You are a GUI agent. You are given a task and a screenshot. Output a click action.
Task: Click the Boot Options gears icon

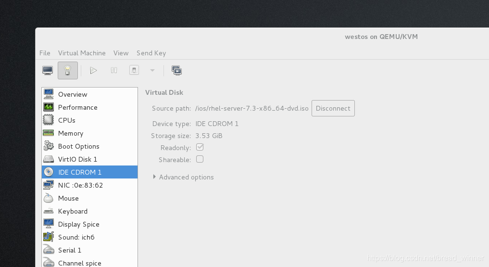(x=49, y=146)
